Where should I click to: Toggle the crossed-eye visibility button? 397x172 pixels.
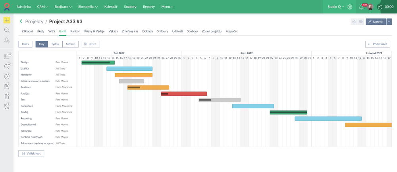pos(360,22)
